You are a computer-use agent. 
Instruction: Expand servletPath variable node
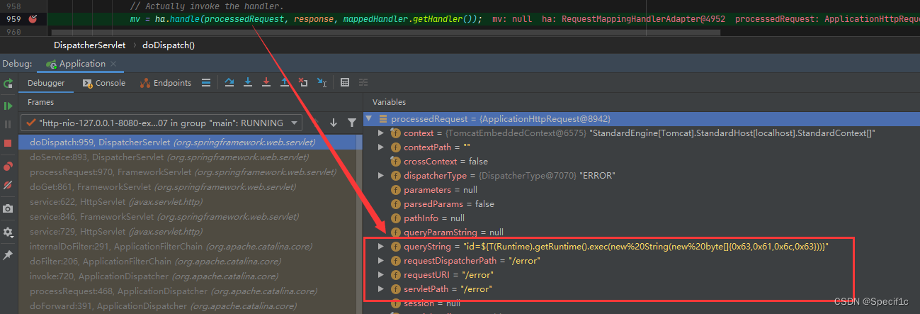click(x=381, y=289)
